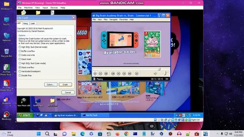Image resolution: width=244 pixels, height=137 pixels.
Task: Open Help menu in media player
Action: click(132, 19)
